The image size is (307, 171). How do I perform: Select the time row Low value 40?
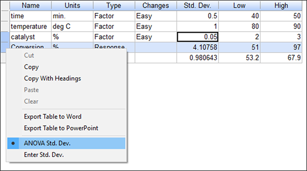[239, 16]
